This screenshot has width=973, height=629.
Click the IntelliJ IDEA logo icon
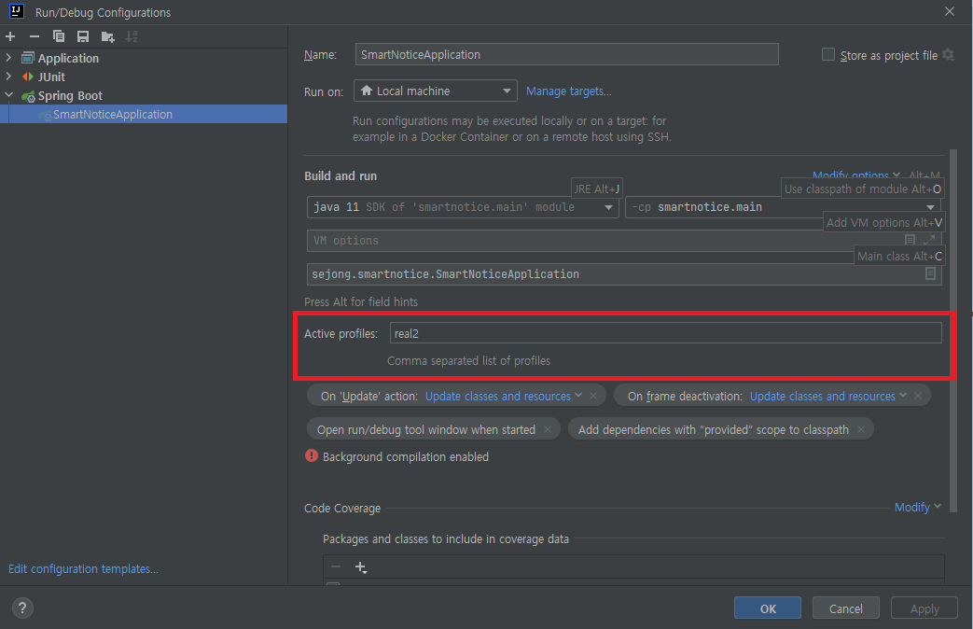[x=17, y=11]
